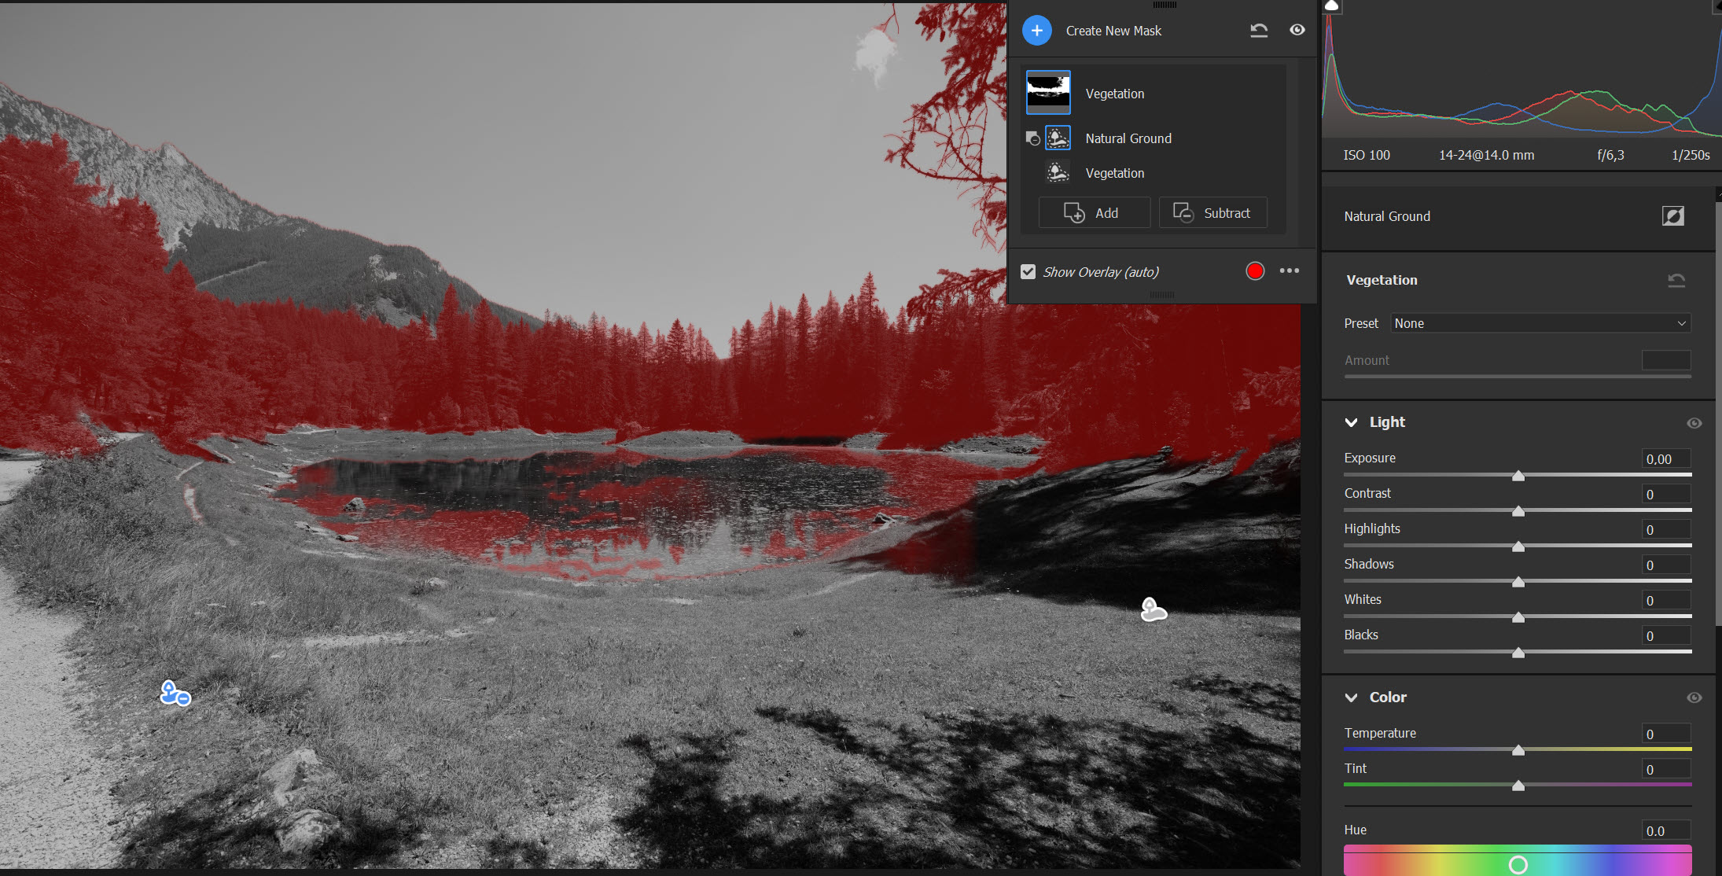Click the 'Create New Mask' label

(1113, 31)
